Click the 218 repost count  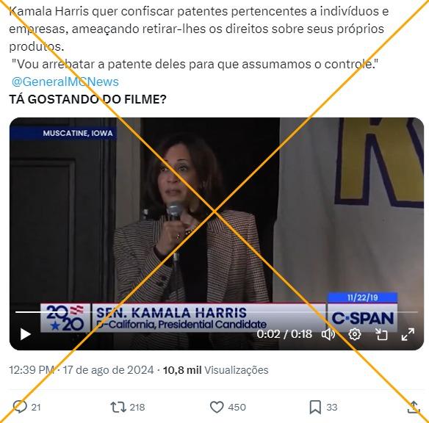pos(137,407)
